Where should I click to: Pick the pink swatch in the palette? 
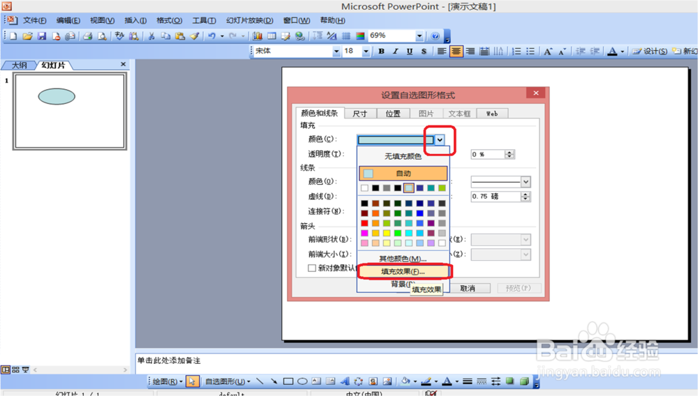coord(364,243)
